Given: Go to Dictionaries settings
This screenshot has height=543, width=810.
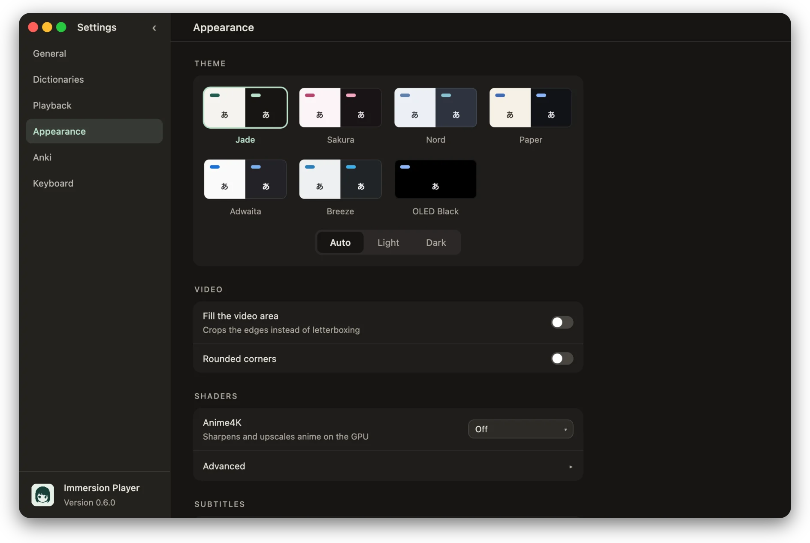Looking at the screenshot, I should coord(94,79).
